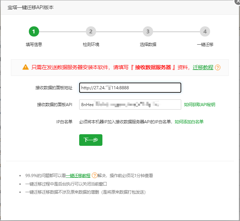The image size is (240, 221).
Task: Focus the 接收数据的面板地址 input field
Action: coord(130,88)
